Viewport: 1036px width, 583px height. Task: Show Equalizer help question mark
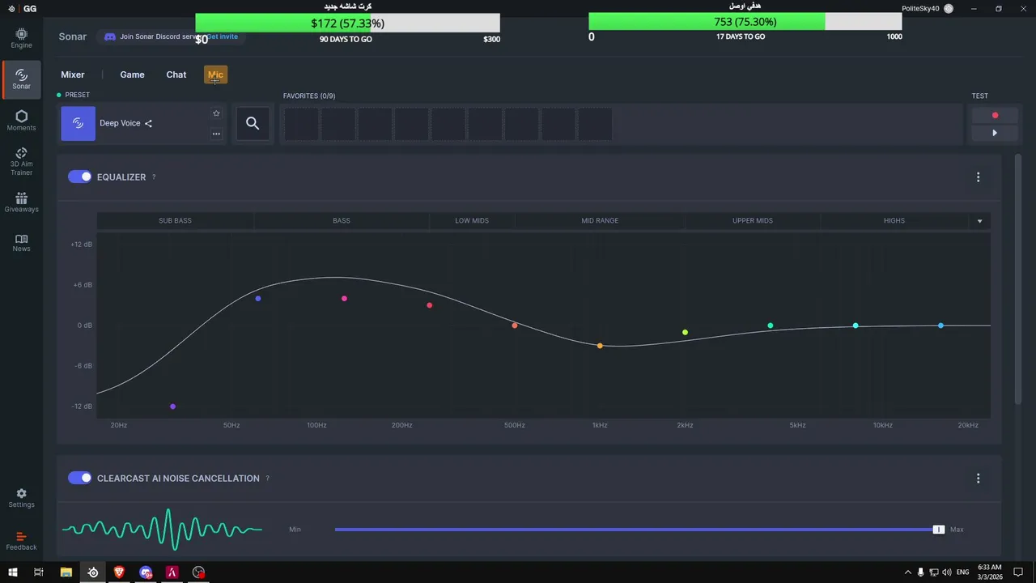pyautogui.click(x=154, y=177)
